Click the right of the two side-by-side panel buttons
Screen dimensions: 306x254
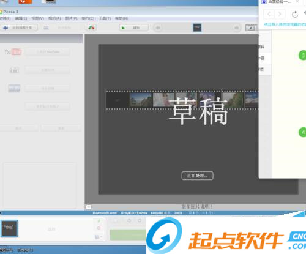(x=61, y=129)
